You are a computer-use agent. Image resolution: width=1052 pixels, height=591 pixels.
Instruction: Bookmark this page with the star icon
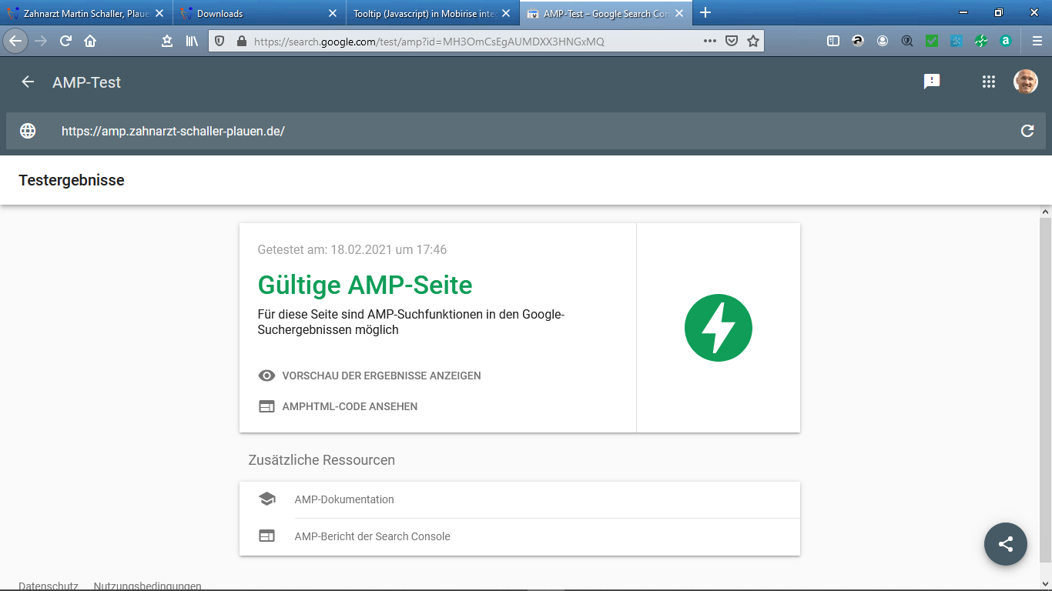tap(753, 42)
